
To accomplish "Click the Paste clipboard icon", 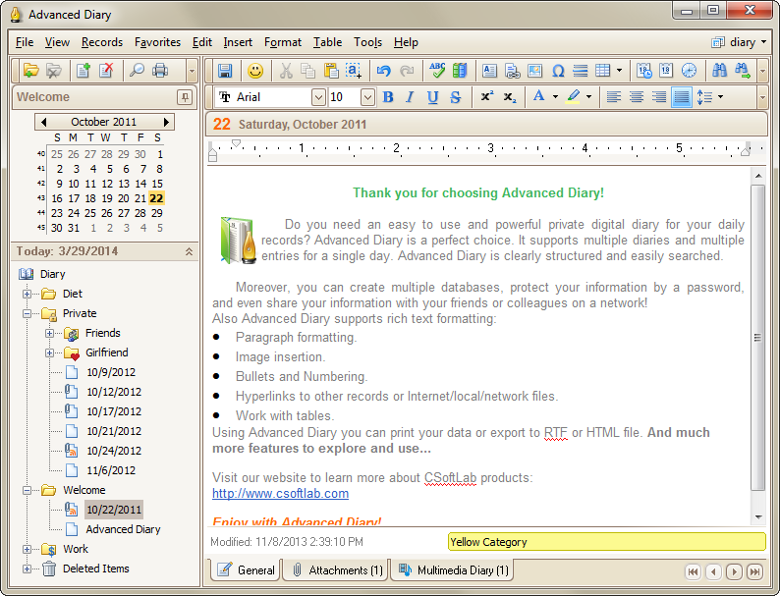I will point(331,71).
